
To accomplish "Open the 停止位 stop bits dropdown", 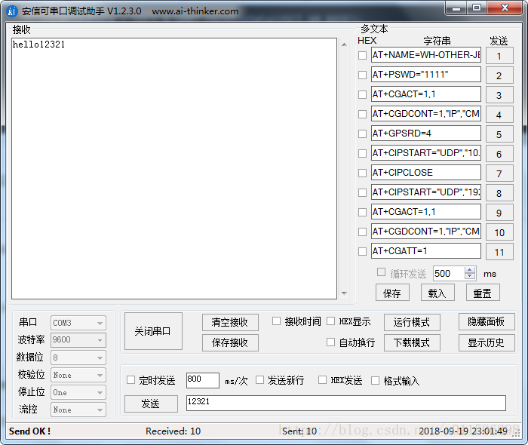I will tap(78, 392).
